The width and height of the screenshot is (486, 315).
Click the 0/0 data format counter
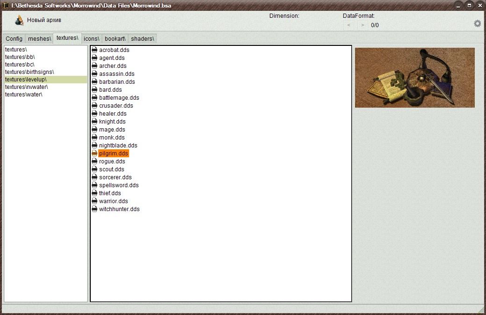(x=375, y=25)
